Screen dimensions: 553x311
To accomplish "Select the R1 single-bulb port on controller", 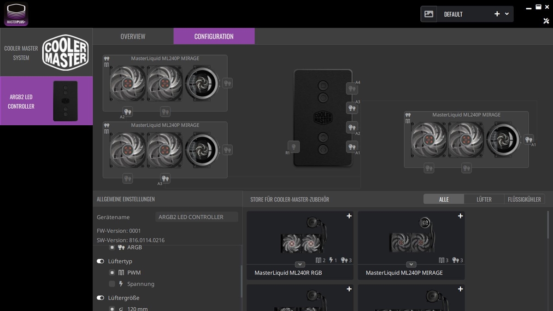I will (x=293, y=147).
